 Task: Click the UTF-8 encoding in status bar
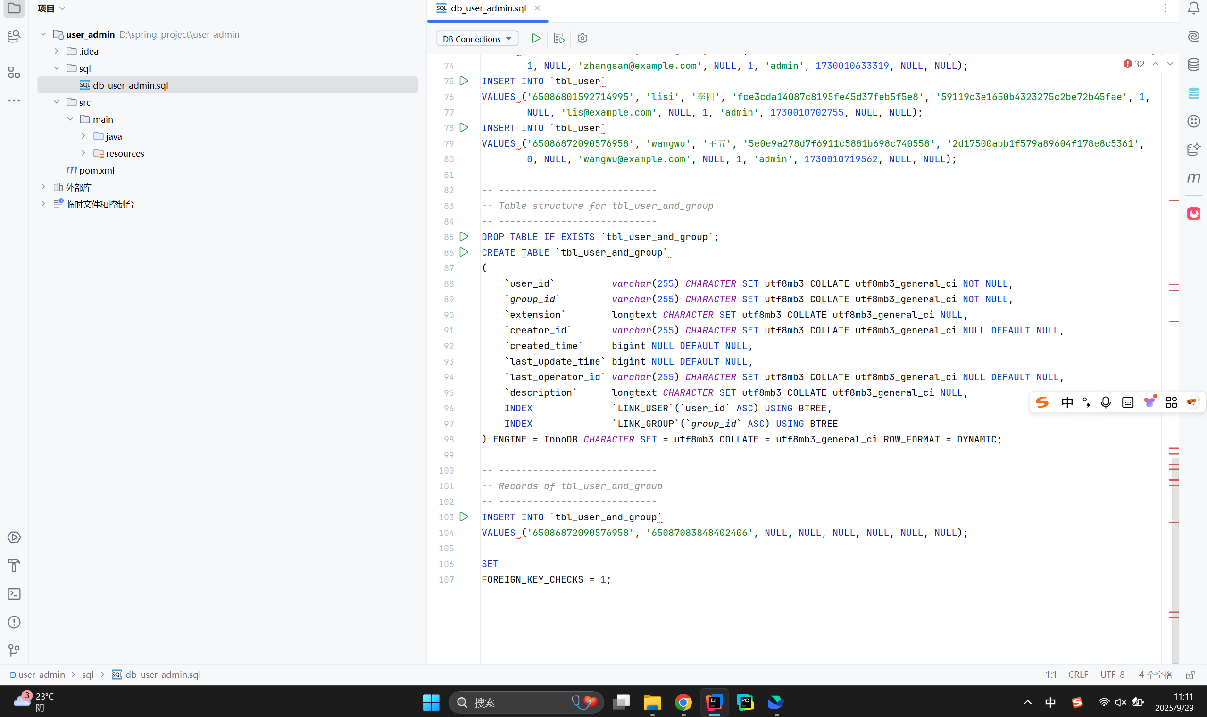(x=1112, y=675)
